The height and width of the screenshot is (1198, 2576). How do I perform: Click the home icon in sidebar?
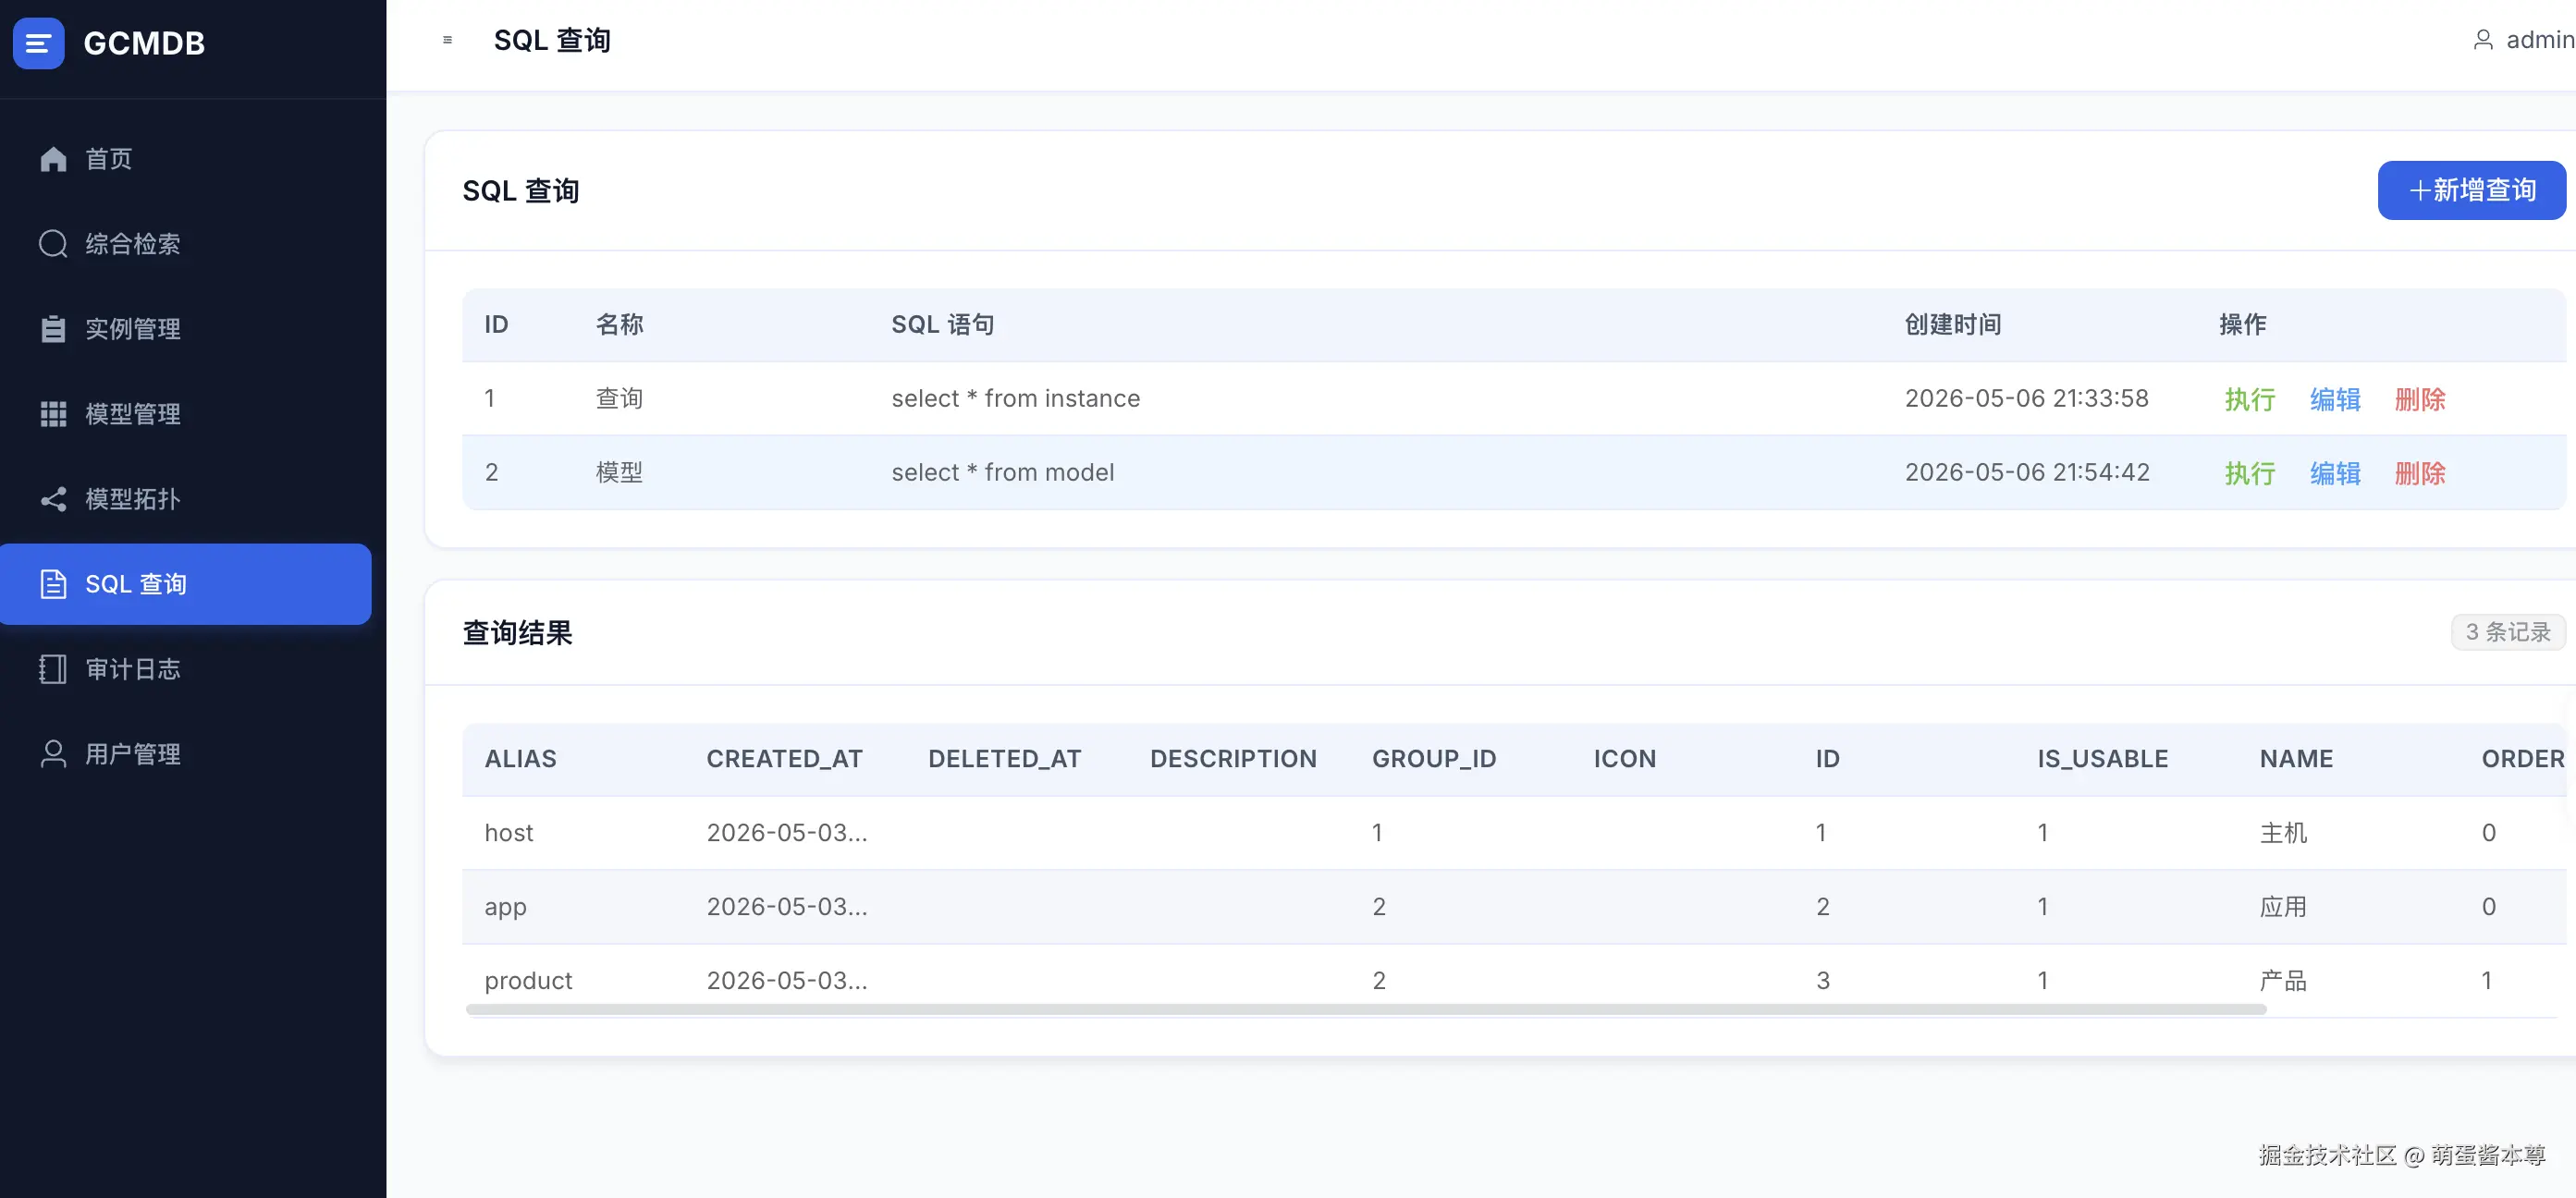[53, 159]
